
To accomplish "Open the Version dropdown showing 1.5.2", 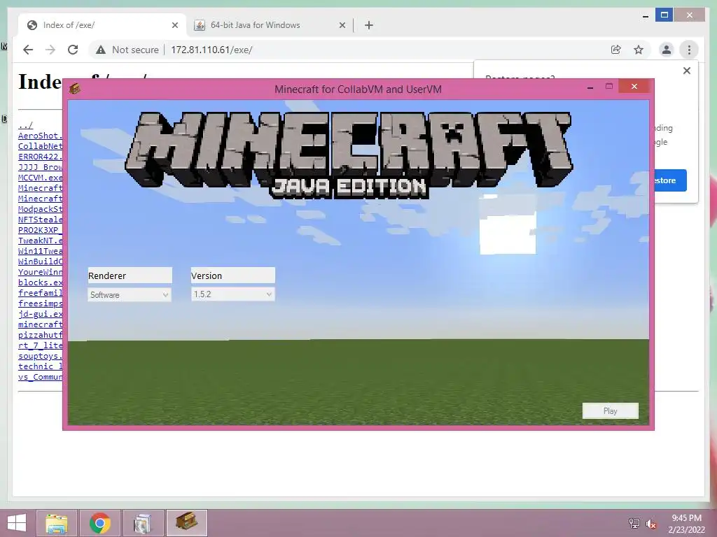I will click(x=232, y=294).
